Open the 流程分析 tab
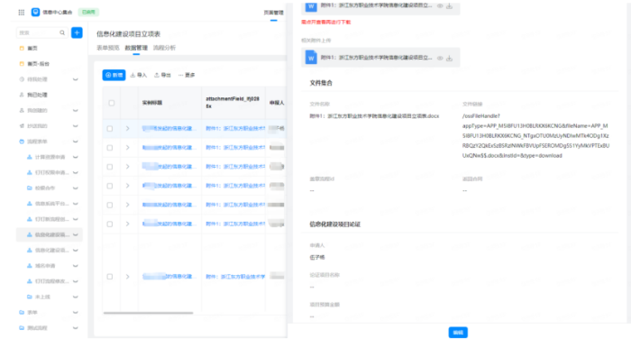 click(164, 48)
